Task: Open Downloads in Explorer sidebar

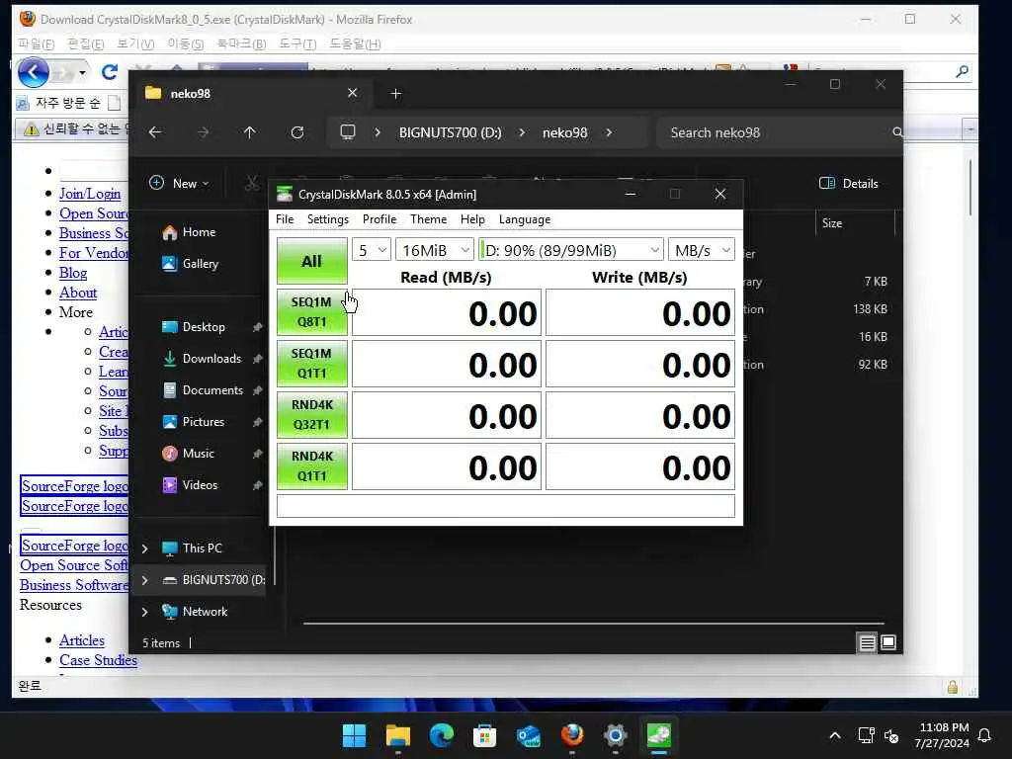Action: [x=211, y=358]
